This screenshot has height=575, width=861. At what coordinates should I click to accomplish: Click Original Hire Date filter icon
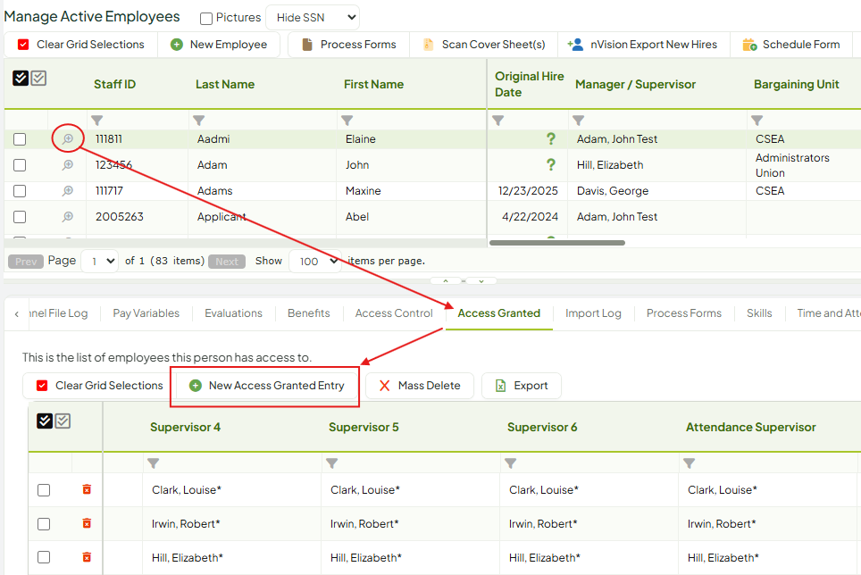(498, 121)
